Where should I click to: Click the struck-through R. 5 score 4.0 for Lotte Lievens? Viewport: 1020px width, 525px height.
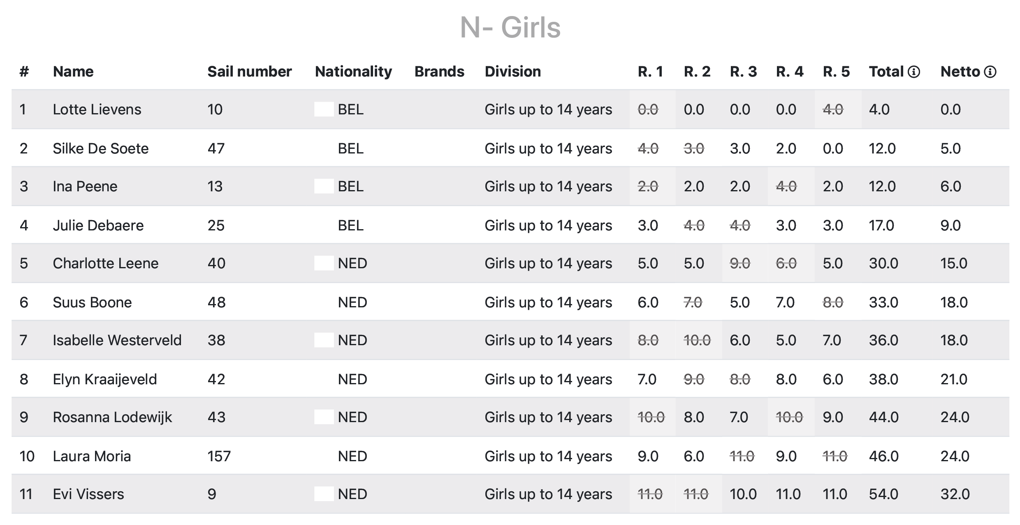[833, 109]
